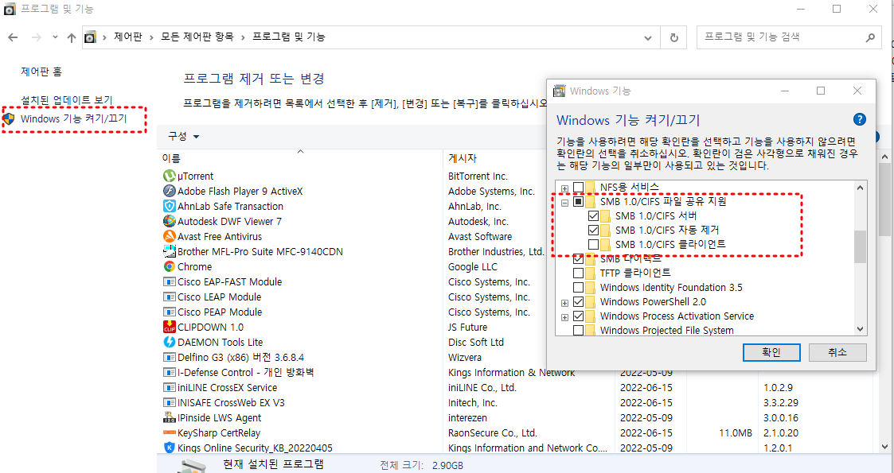The width and height of the screenshot is (894, 473).
Task: Click the Autodesk DWF Viewer 7 icon
Action: click(x=170, y=222)
